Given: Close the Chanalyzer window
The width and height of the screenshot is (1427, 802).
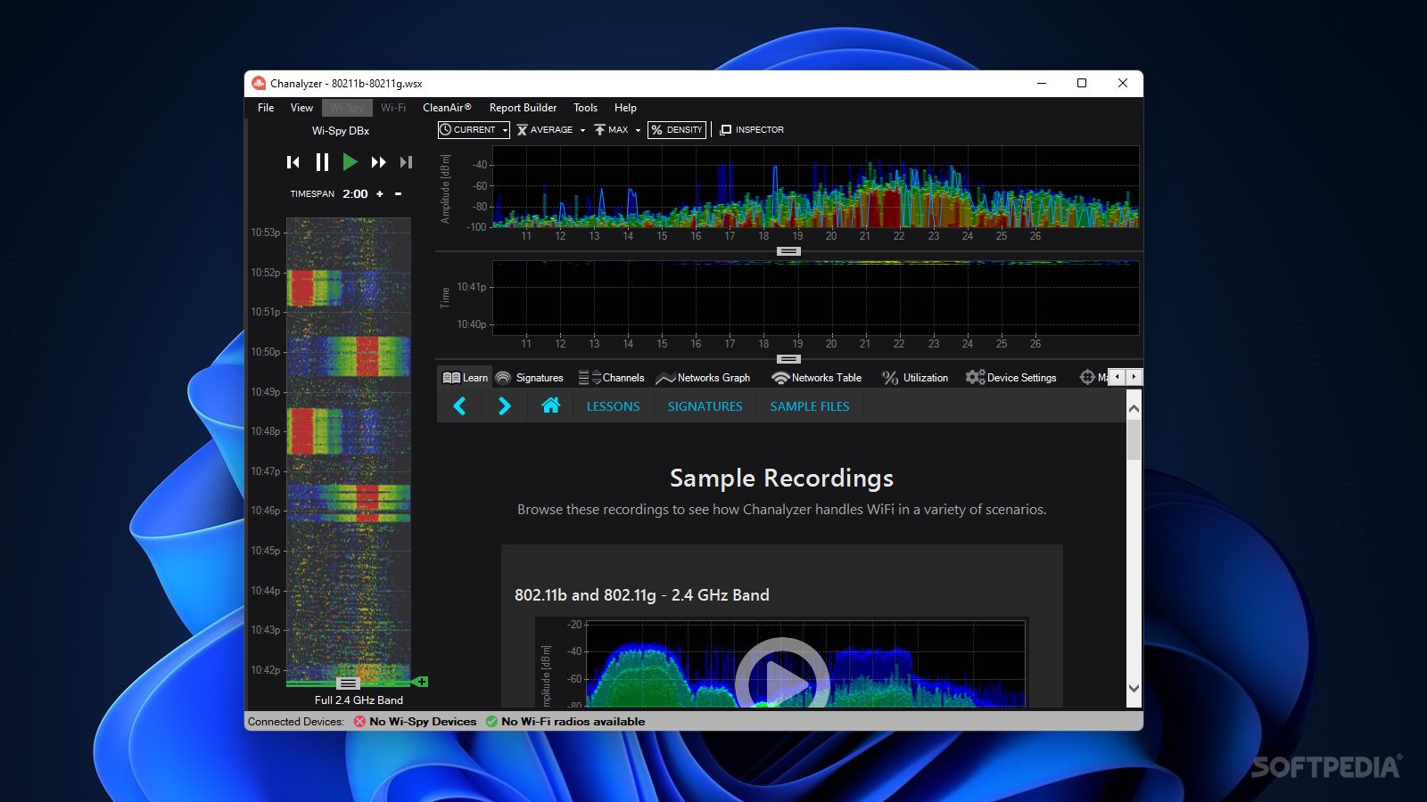Looking at the screenshot, I should tap(1123, 83).
